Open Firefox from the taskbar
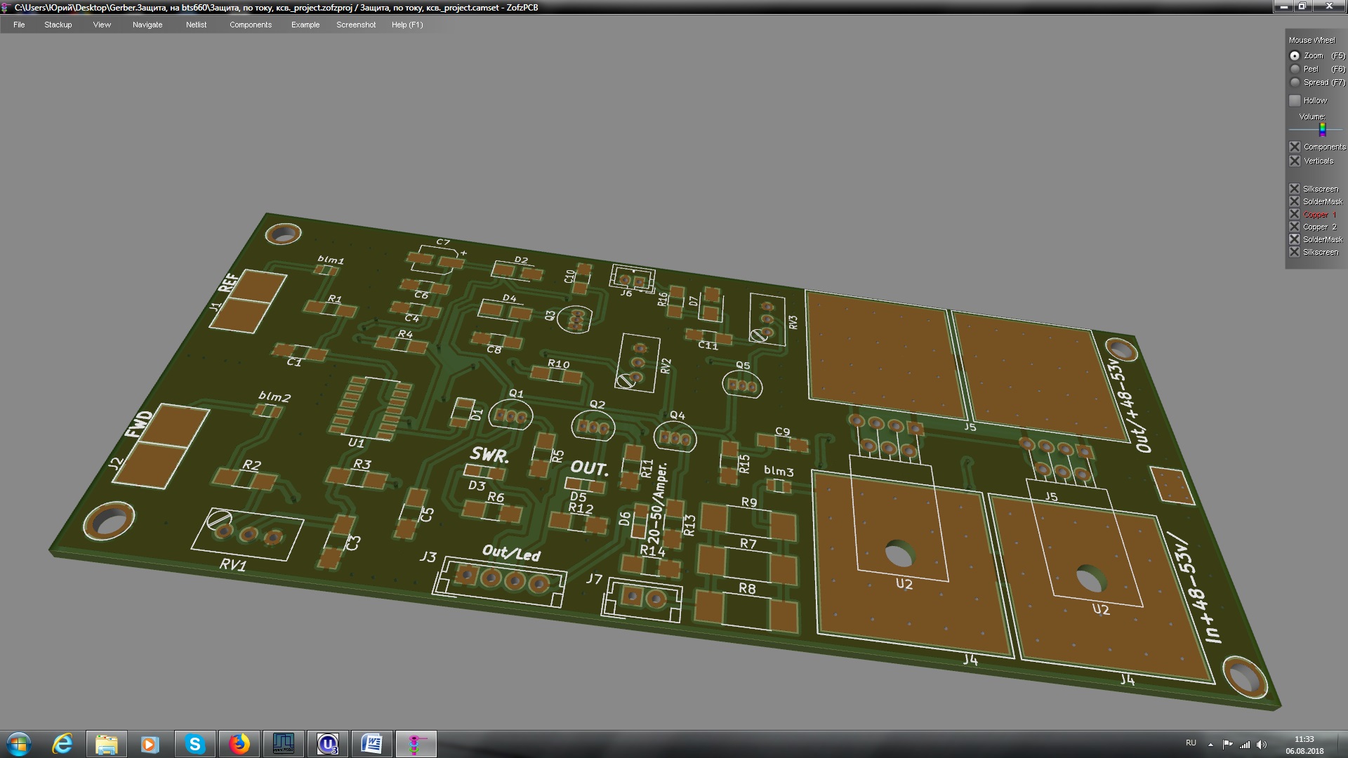This screenshot has width=1348, height=758. point(239,744)
